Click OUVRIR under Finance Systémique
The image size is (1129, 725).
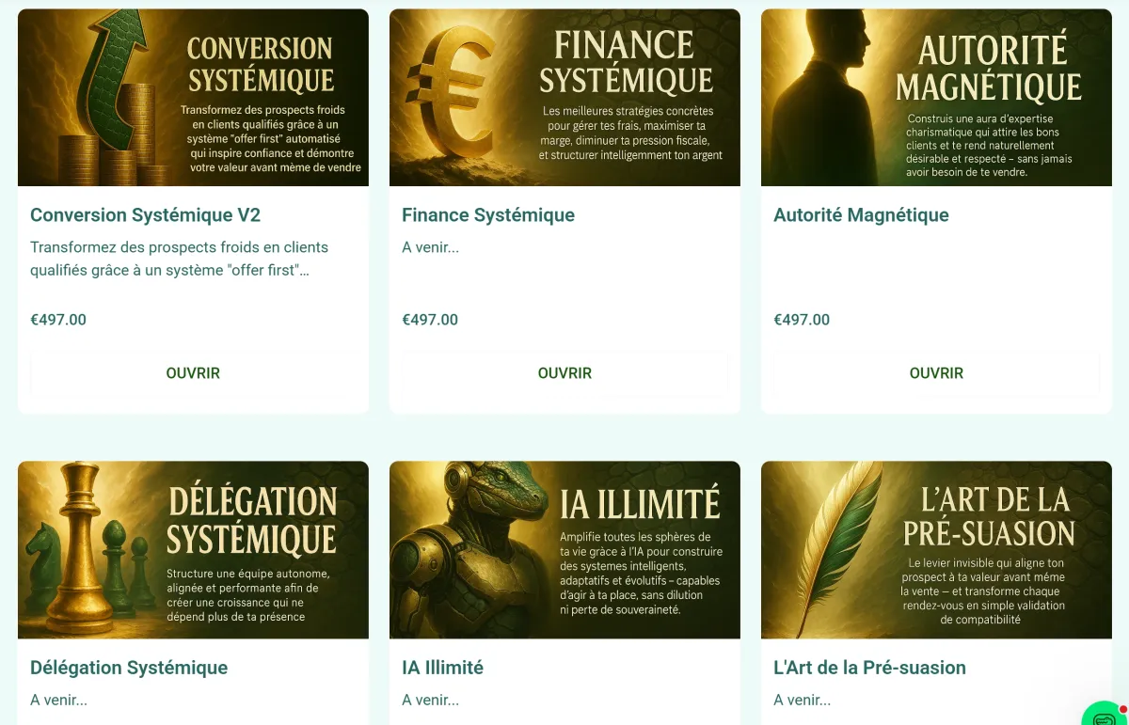[564, 373]
